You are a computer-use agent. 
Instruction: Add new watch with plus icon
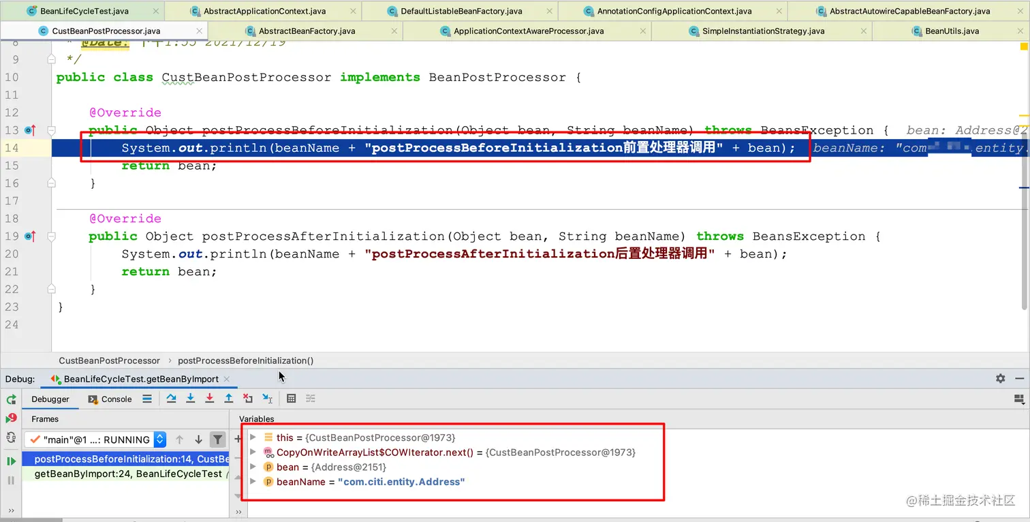click(238, 439)
